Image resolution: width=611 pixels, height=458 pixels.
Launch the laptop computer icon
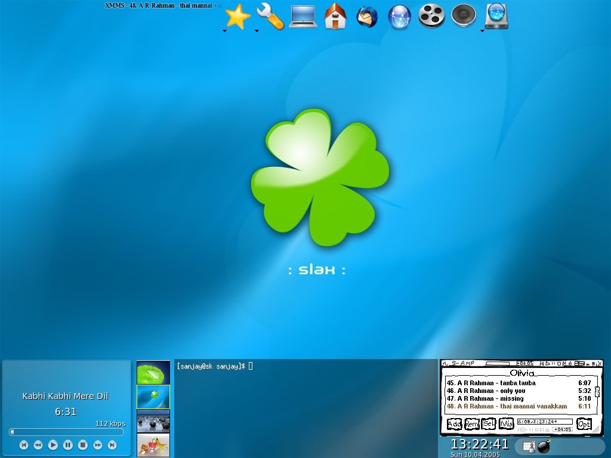tap(303, 16)
